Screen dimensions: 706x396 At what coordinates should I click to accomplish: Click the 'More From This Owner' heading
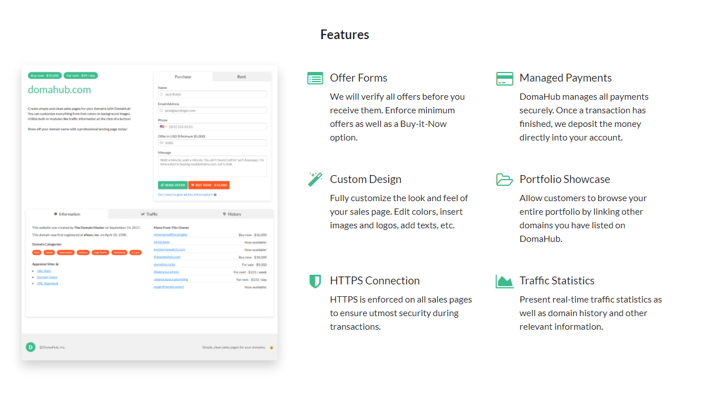[171, 228]
